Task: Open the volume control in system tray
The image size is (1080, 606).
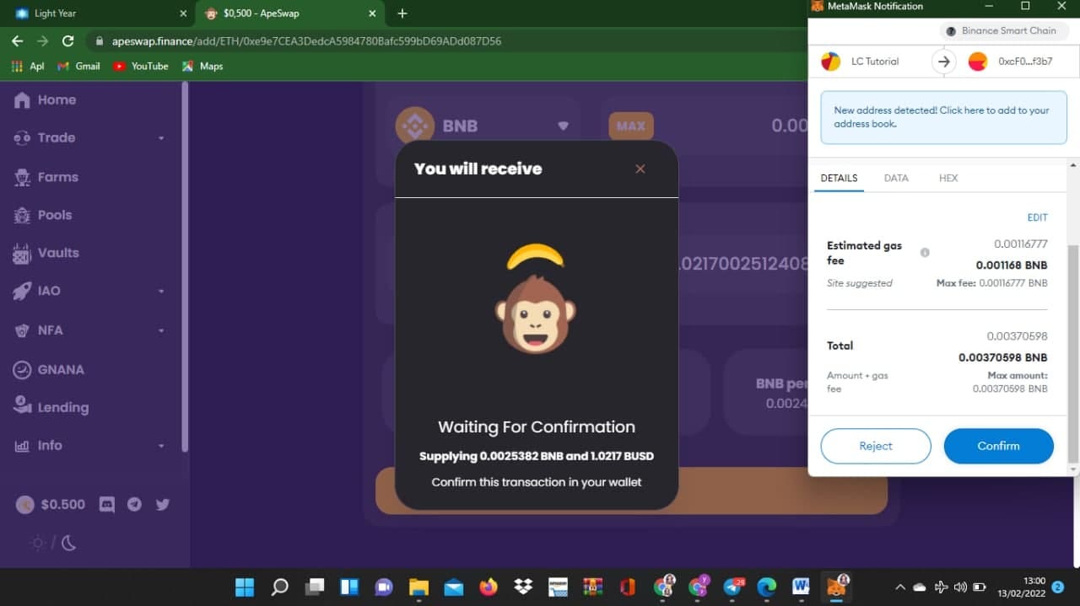Action: [x=960, y=587]
